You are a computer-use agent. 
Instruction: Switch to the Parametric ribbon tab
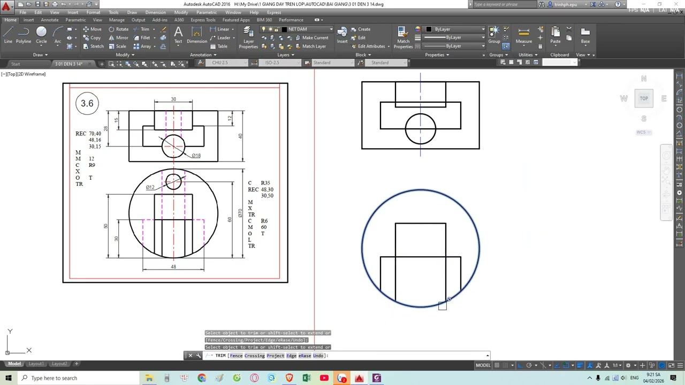click(75, 20)
